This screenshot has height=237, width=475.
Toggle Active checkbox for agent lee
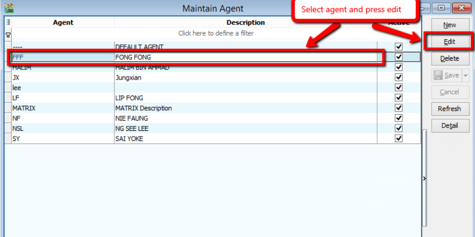(399, 88)
